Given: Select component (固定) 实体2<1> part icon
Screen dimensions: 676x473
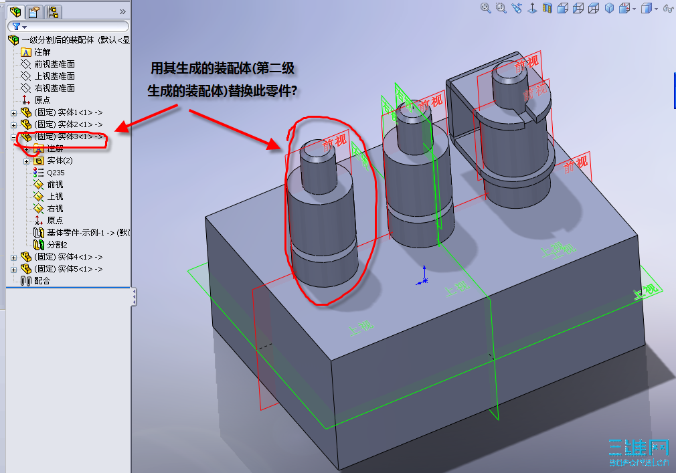Looking at the screenshot, I should 26,124.
